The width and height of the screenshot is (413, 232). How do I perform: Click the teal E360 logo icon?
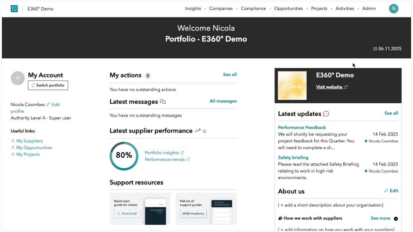[x=14, y=9]
